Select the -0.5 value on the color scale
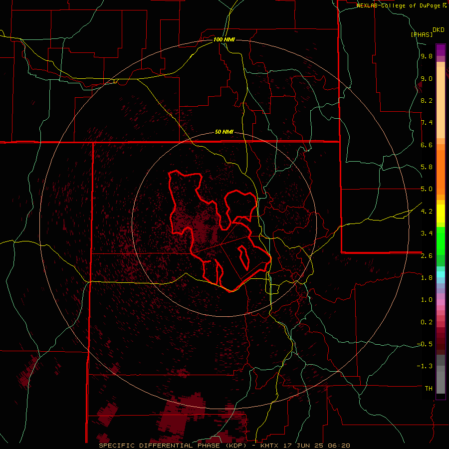Image resolution: width=449 pixels, height=449 pixels. coord(425,344)
